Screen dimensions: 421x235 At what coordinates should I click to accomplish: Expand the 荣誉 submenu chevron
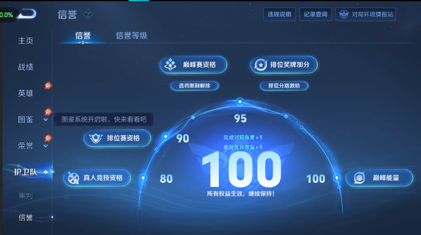tap(46, 146)
